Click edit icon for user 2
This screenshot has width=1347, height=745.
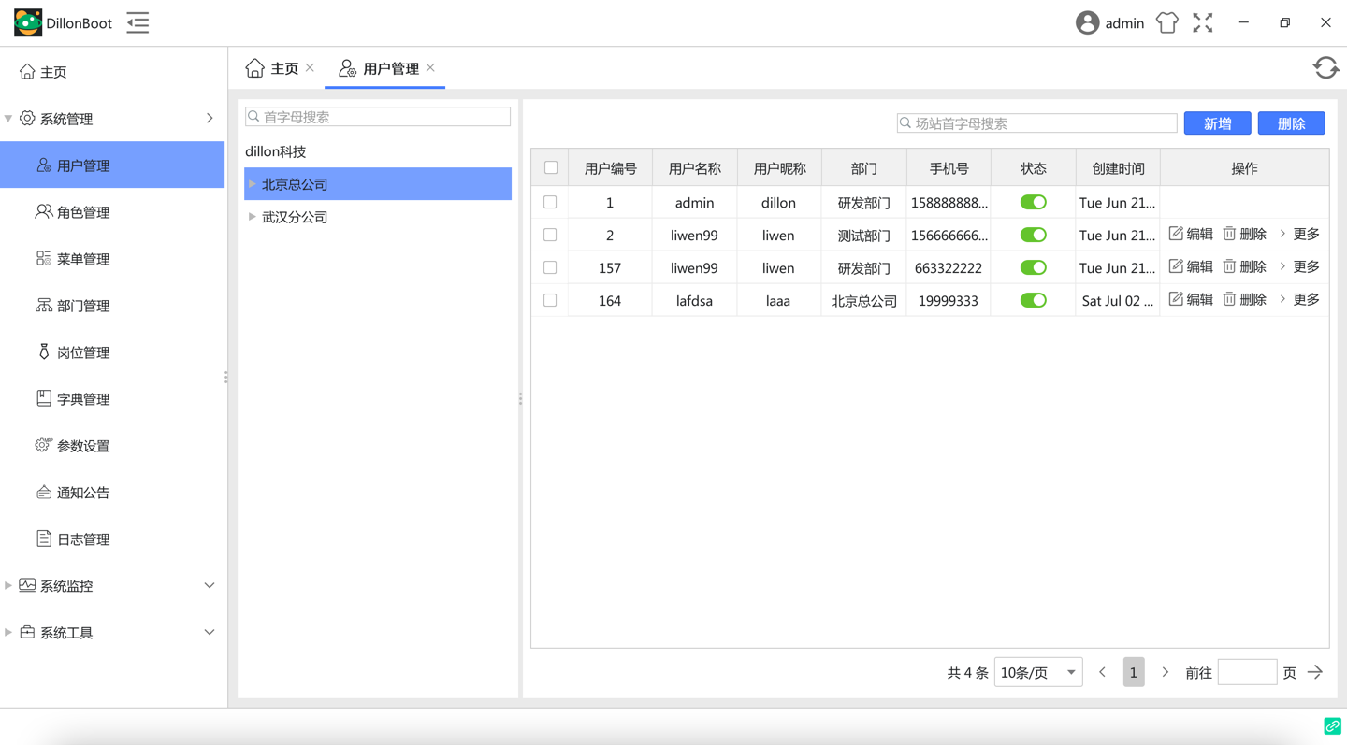pos(1176,234)
